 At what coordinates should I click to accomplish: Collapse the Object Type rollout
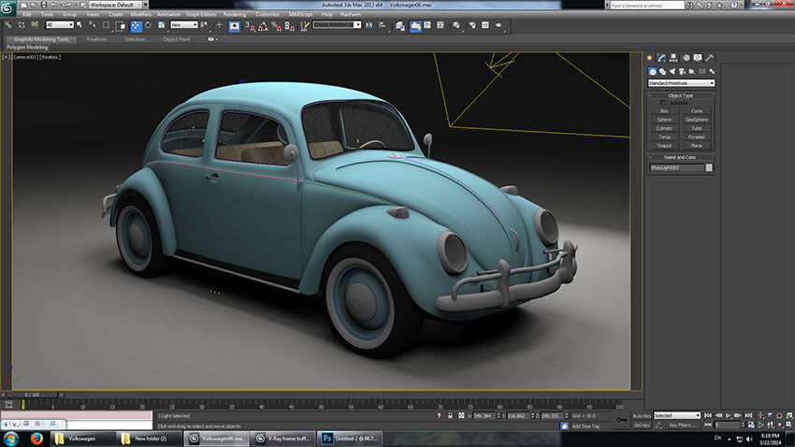click(x=680, y=95)
